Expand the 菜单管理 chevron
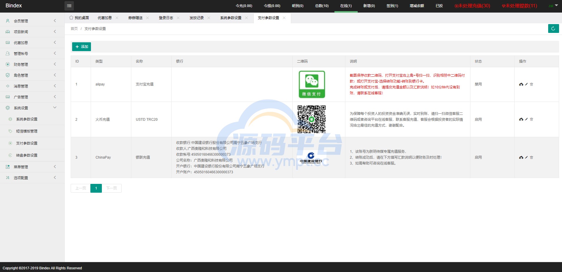562x272 pixels. [x=55, y=167]
